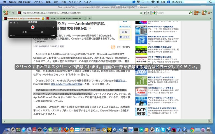Image resolution: width=215 pixels, height=134 pixels.
Task: Open Arduino from the Dock
Action: 141,130
